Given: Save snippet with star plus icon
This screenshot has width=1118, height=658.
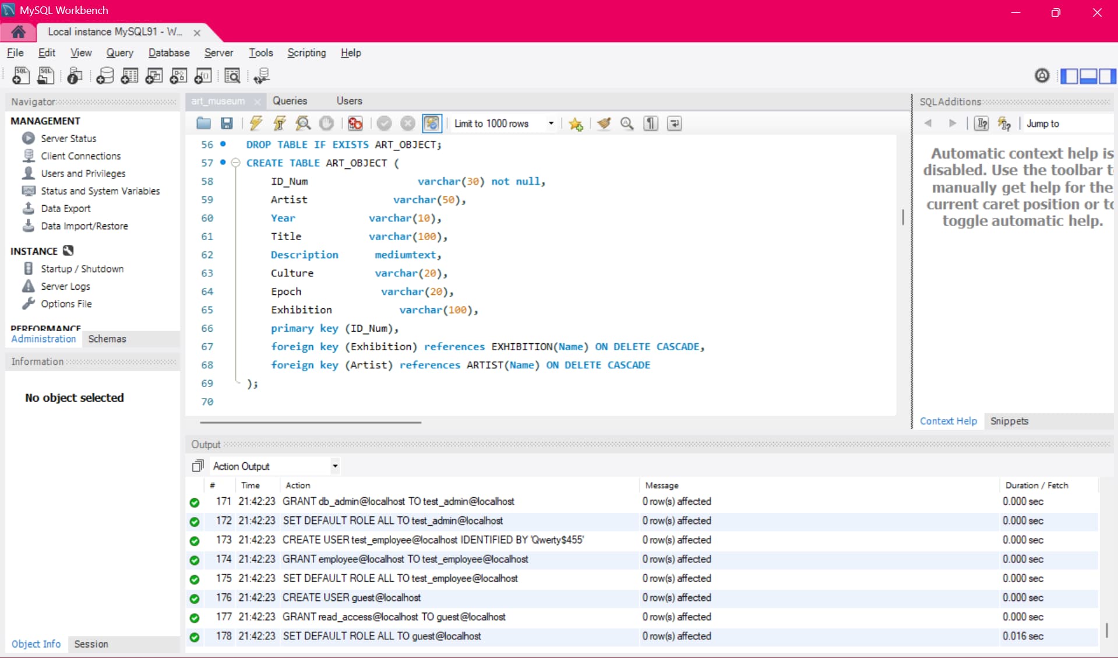Looking at the screenshot, I should 576,124.
